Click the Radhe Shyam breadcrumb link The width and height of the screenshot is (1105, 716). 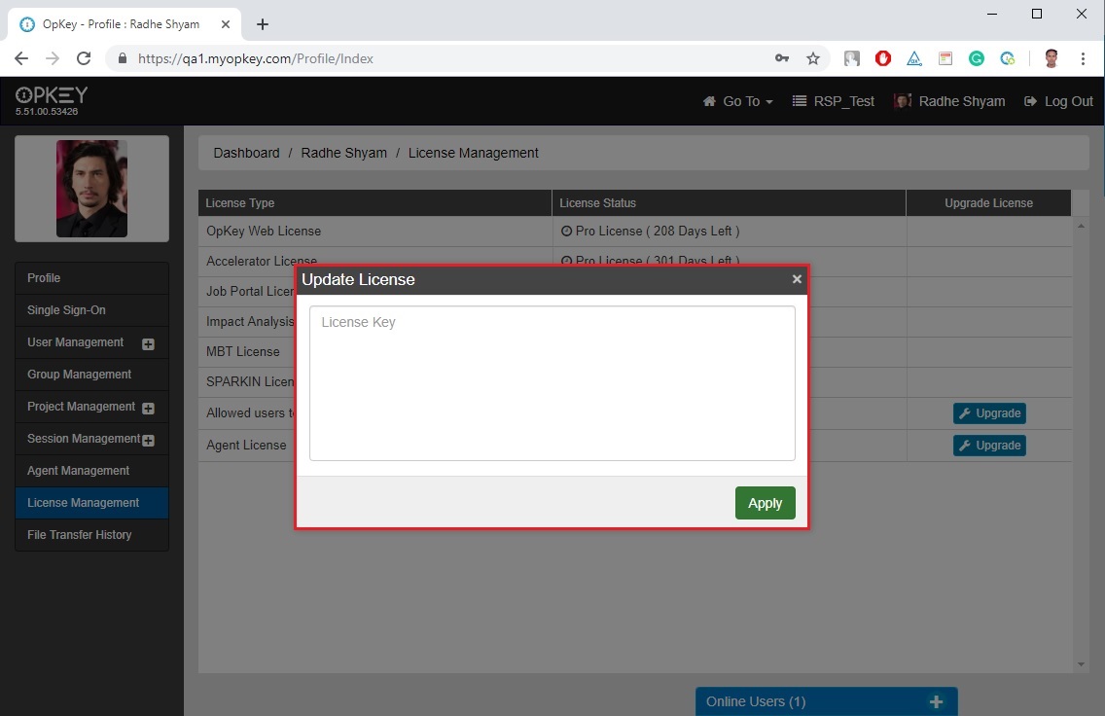pyautogui.click(x=344, y=153)
